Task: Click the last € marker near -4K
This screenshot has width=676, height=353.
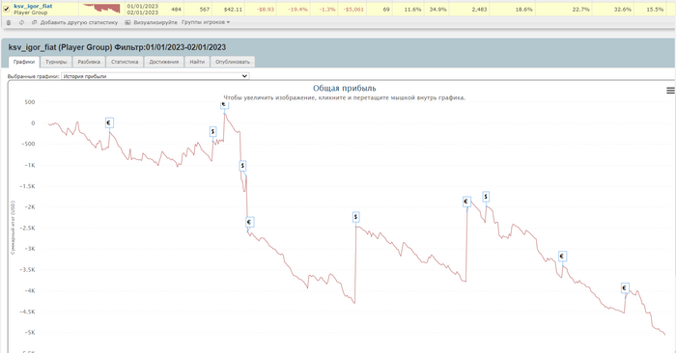Action: [625, 288]
